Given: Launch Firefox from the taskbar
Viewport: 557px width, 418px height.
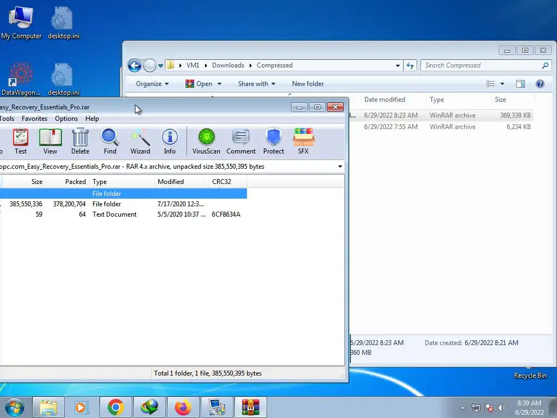Looking at the screenshot, I should pos(183,407).
